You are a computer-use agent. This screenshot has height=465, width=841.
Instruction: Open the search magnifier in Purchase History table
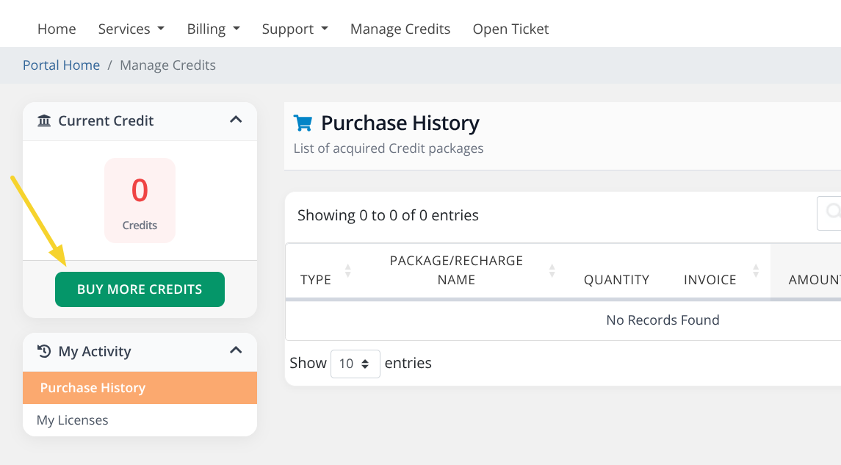coord(833,213)
